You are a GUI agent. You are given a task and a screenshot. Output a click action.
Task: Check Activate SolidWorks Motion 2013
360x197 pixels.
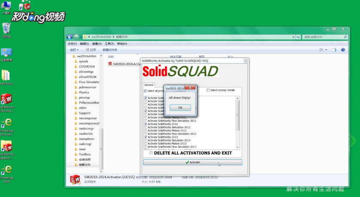[x=146, y=143]
